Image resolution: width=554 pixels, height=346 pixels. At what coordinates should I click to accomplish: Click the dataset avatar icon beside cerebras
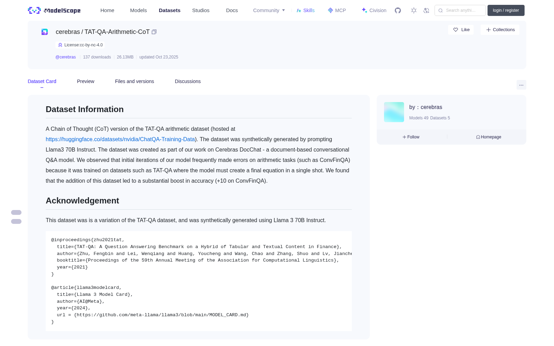[45, 32]
